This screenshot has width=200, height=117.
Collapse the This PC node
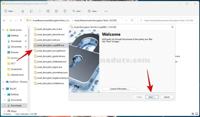[3, 89]
